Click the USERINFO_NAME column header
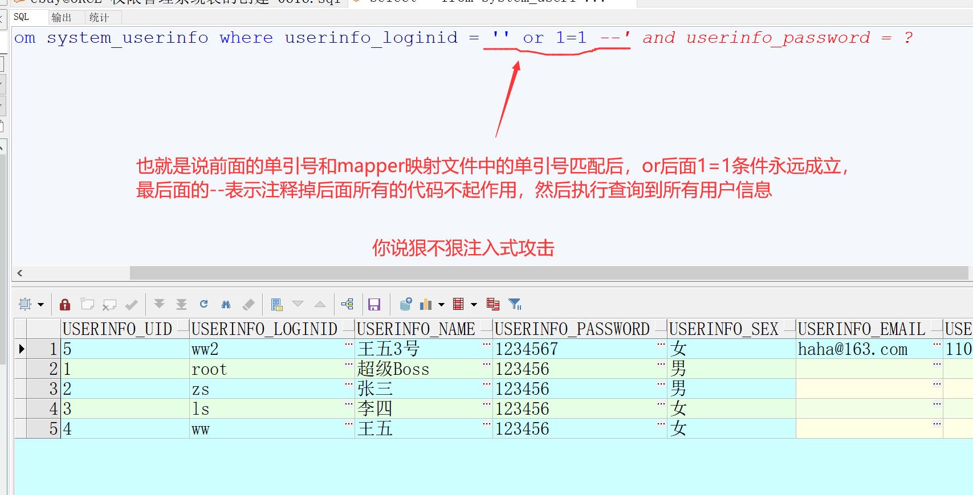 (424, 329)
